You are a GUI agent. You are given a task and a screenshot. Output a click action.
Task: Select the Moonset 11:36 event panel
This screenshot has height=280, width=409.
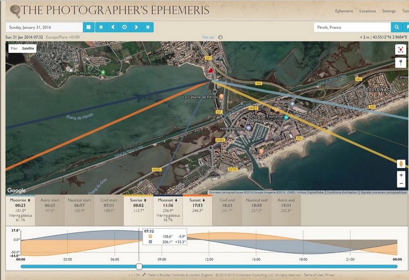(x=168, y=210)
